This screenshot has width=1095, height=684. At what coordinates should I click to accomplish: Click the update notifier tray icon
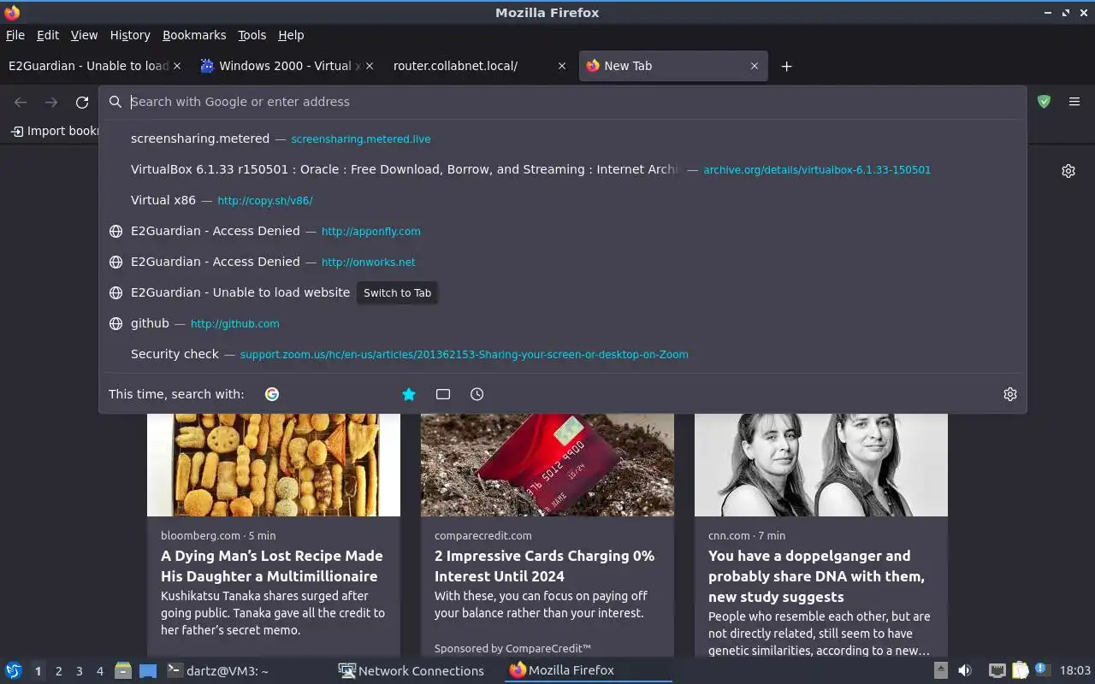(x=1042, y=669)
